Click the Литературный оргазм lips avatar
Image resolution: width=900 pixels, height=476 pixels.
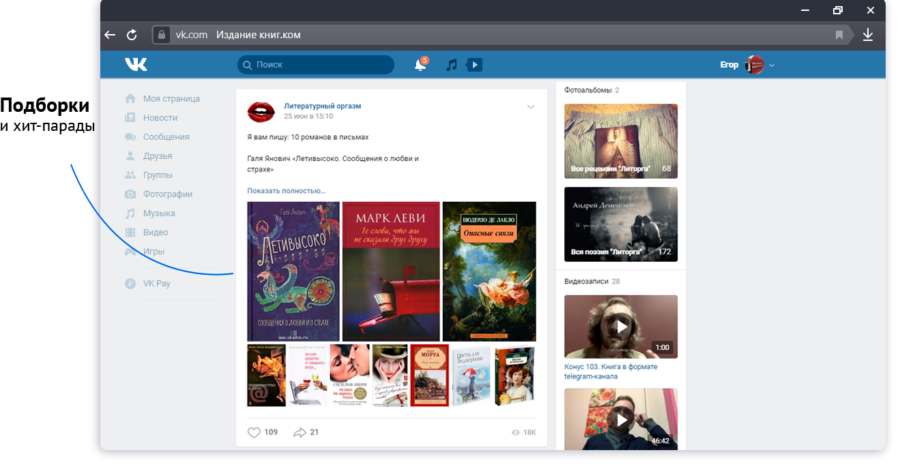click(261, 111)
